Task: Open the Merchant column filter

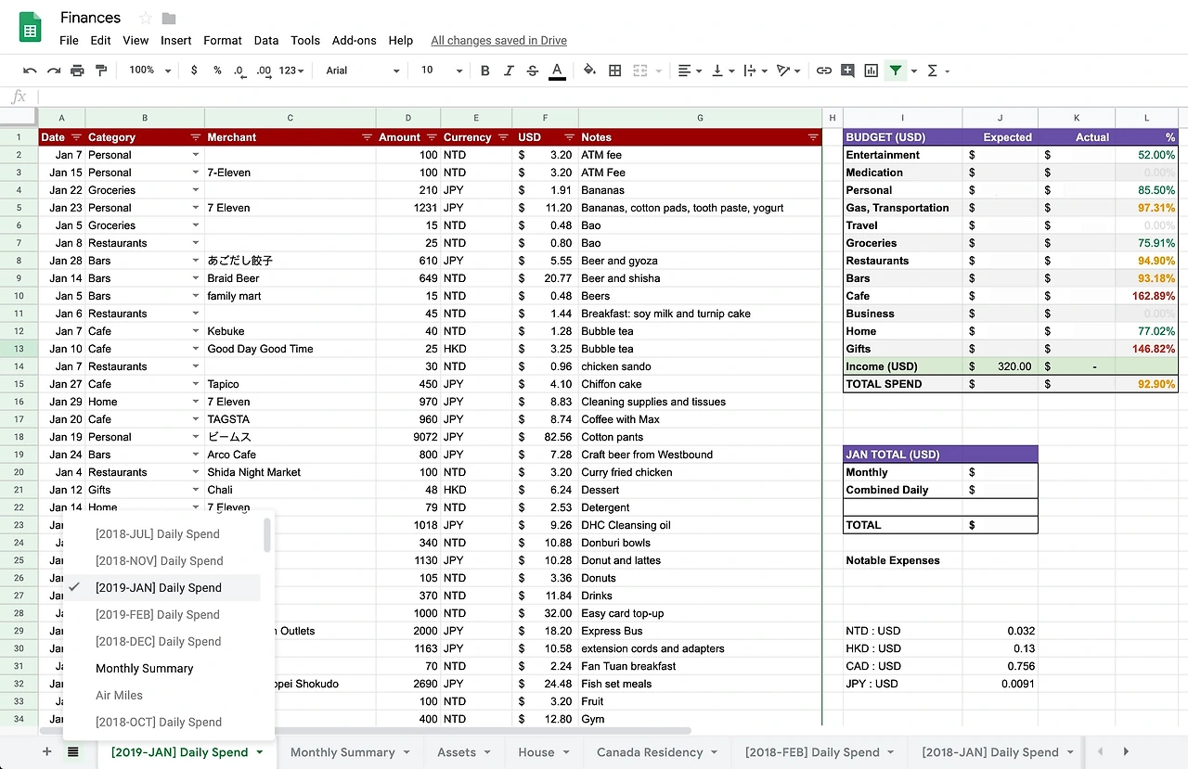Action: 367,137
